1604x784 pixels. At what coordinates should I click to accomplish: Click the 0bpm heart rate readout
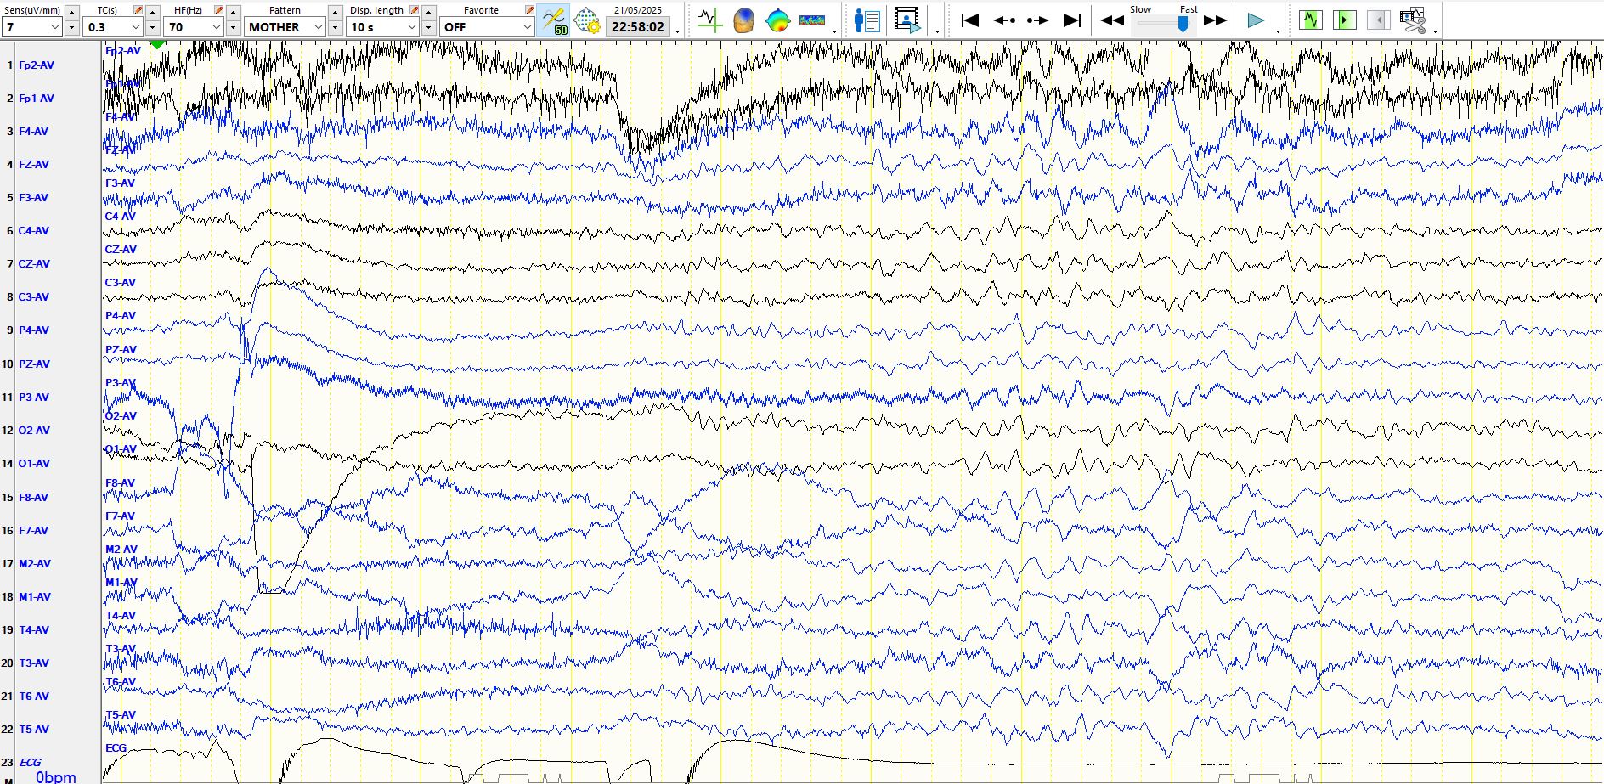[56, 776]
